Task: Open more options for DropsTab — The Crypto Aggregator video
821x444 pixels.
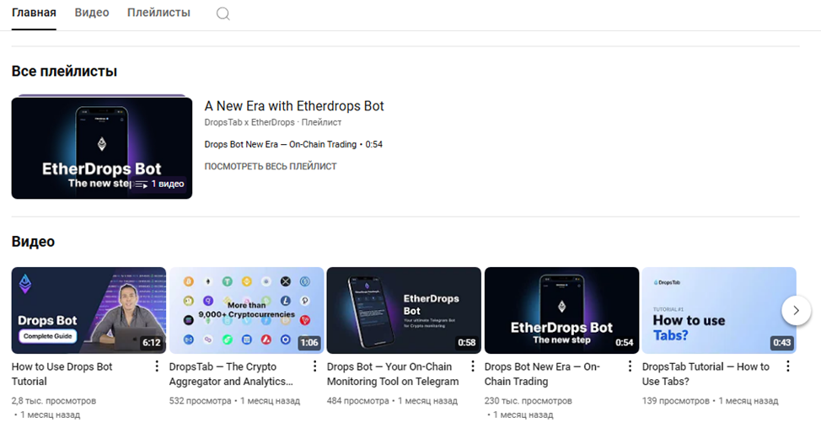Action: [314, 366]
